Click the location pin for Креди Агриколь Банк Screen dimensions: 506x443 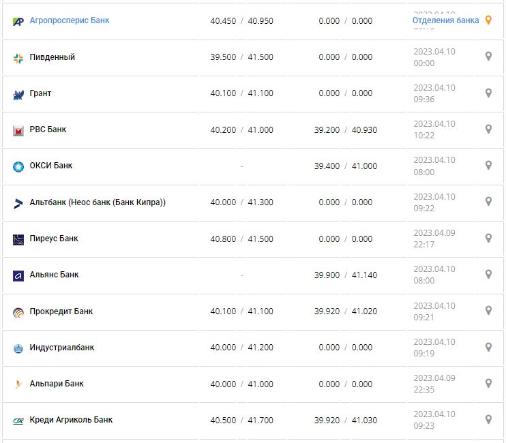tap(488, 419)
